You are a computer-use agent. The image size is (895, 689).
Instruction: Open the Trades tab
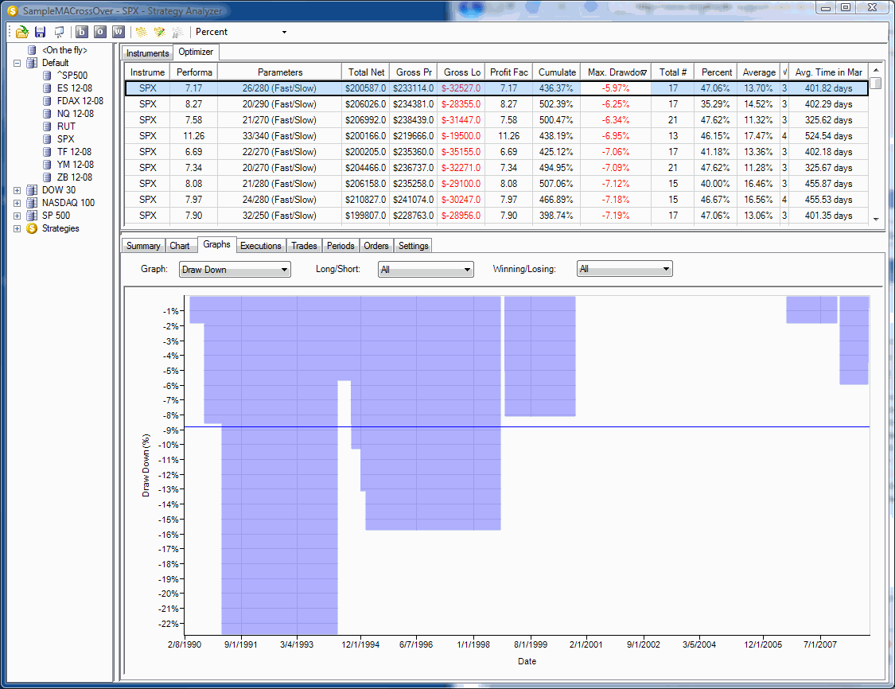pyautogui.click(x=304, y=246)
